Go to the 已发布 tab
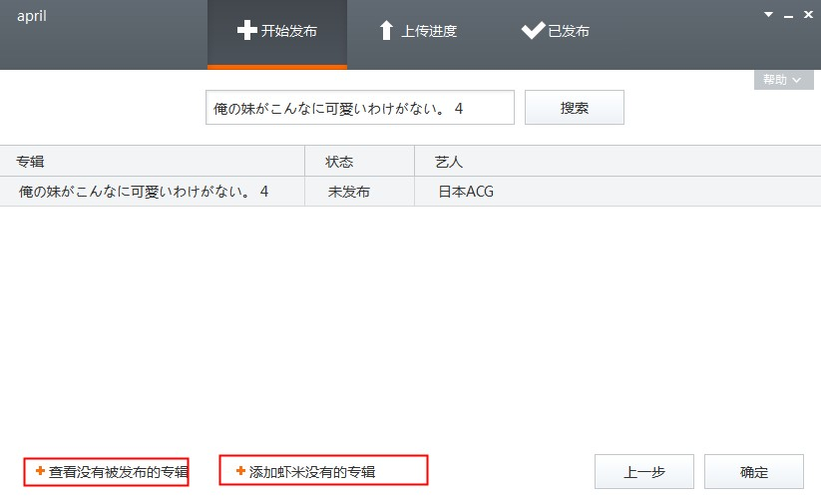The width and height of the screenshot is (821, 499). (x=555, y=31)
